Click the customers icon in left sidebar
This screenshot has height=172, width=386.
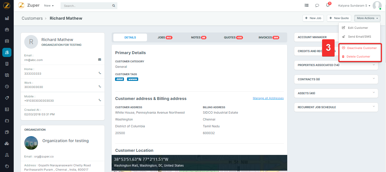[7, 52]
